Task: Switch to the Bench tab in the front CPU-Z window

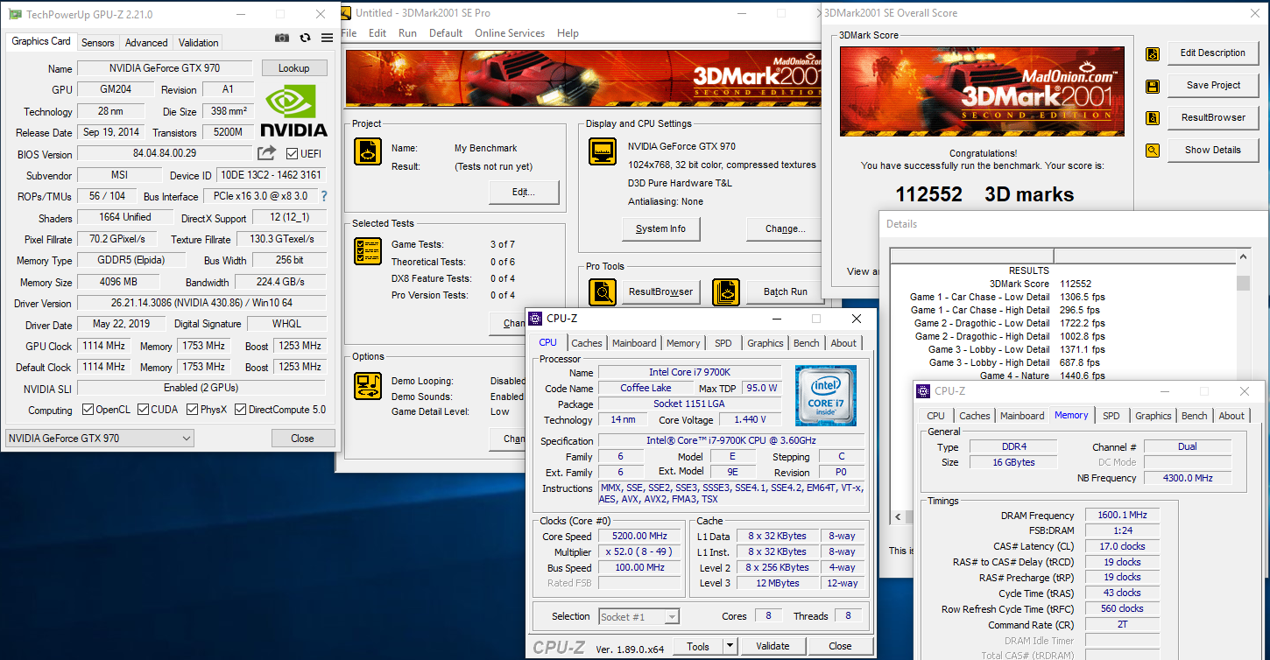Action: (x=807, y=343)
